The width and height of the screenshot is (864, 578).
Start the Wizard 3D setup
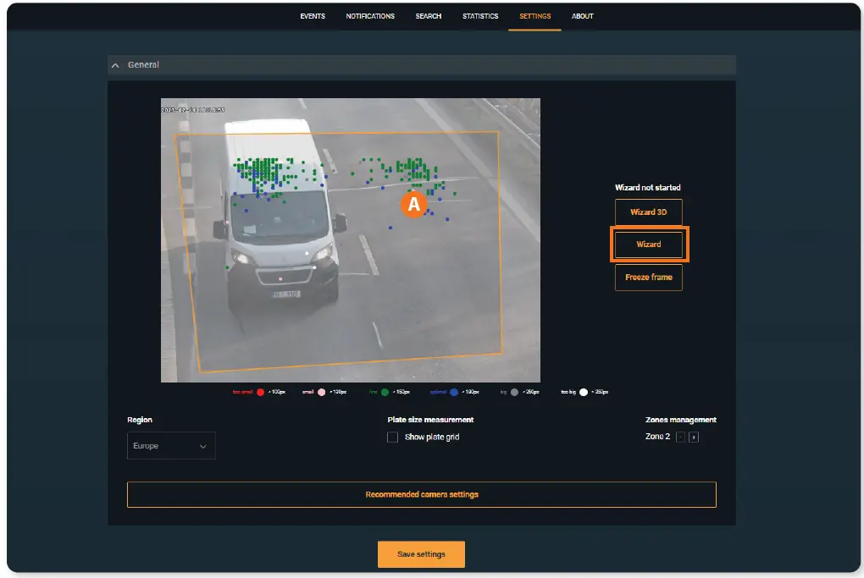(648, 212)
